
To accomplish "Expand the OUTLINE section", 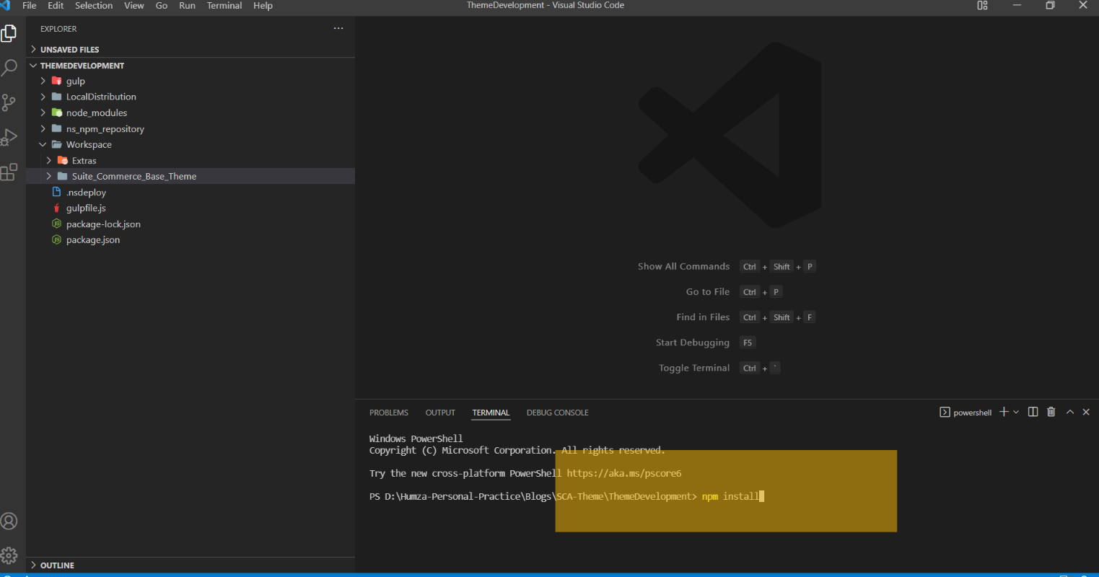I will [57, 565].
